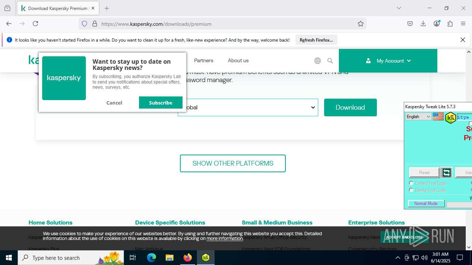This screenshot has width=472, height=265.
Task: Open Firefox downloads panel
Action: coord(423,24)
